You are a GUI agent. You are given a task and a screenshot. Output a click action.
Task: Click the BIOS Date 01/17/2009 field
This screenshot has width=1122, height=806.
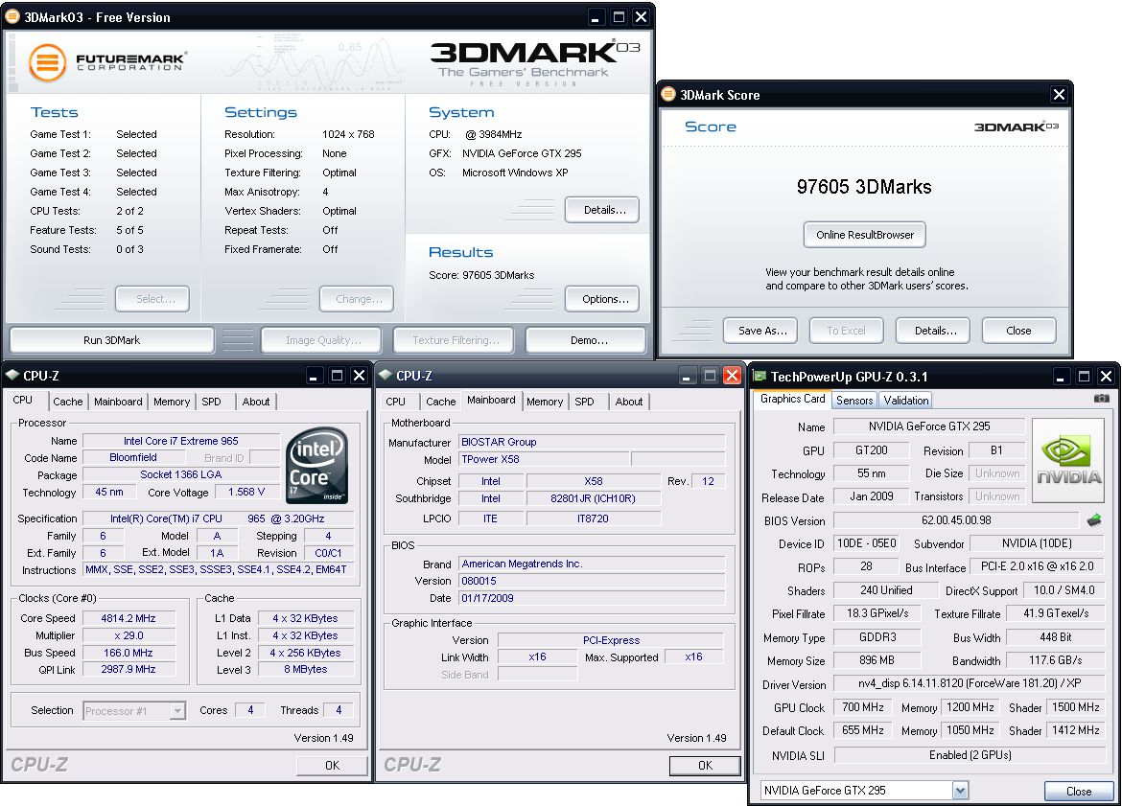tap(592, 598)
